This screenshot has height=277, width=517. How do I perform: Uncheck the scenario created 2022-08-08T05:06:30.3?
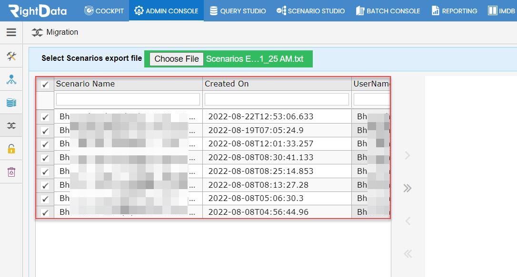(x=45, y=199)
